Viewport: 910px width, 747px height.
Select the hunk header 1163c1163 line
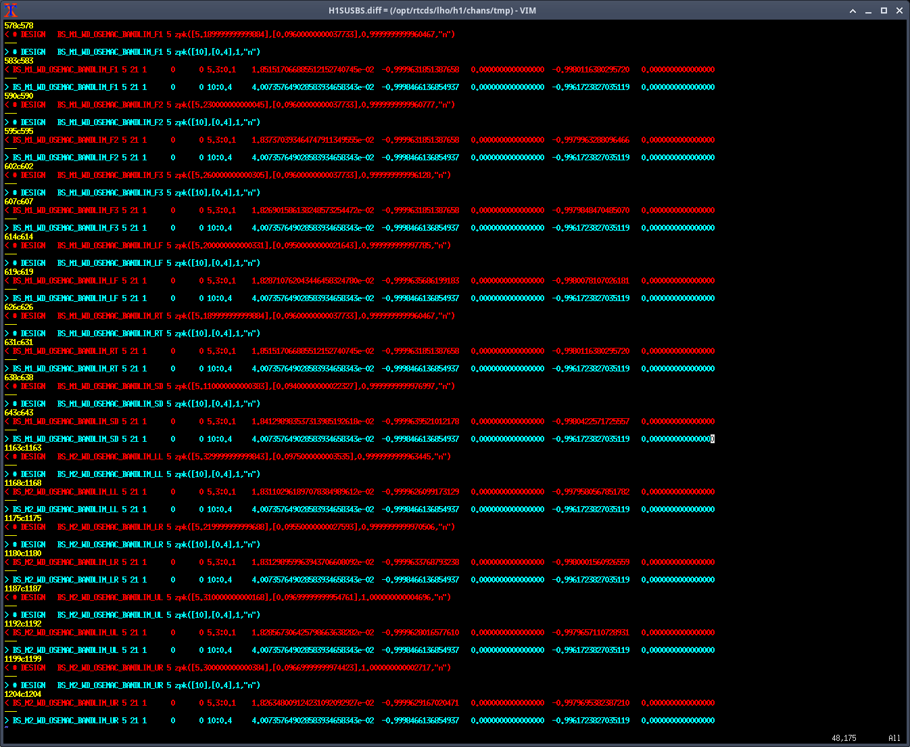point(23,448)
